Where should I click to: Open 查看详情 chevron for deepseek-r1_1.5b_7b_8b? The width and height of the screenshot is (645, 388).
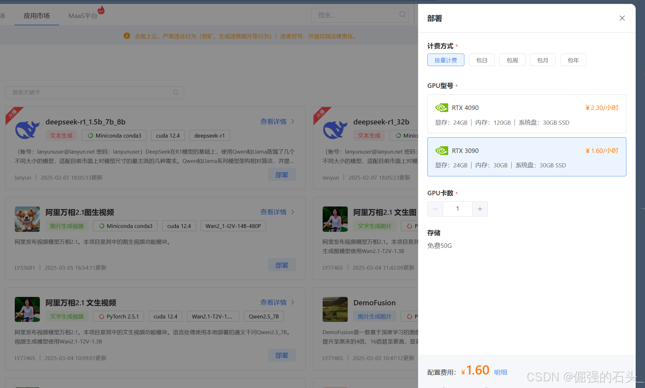(293, 122)
